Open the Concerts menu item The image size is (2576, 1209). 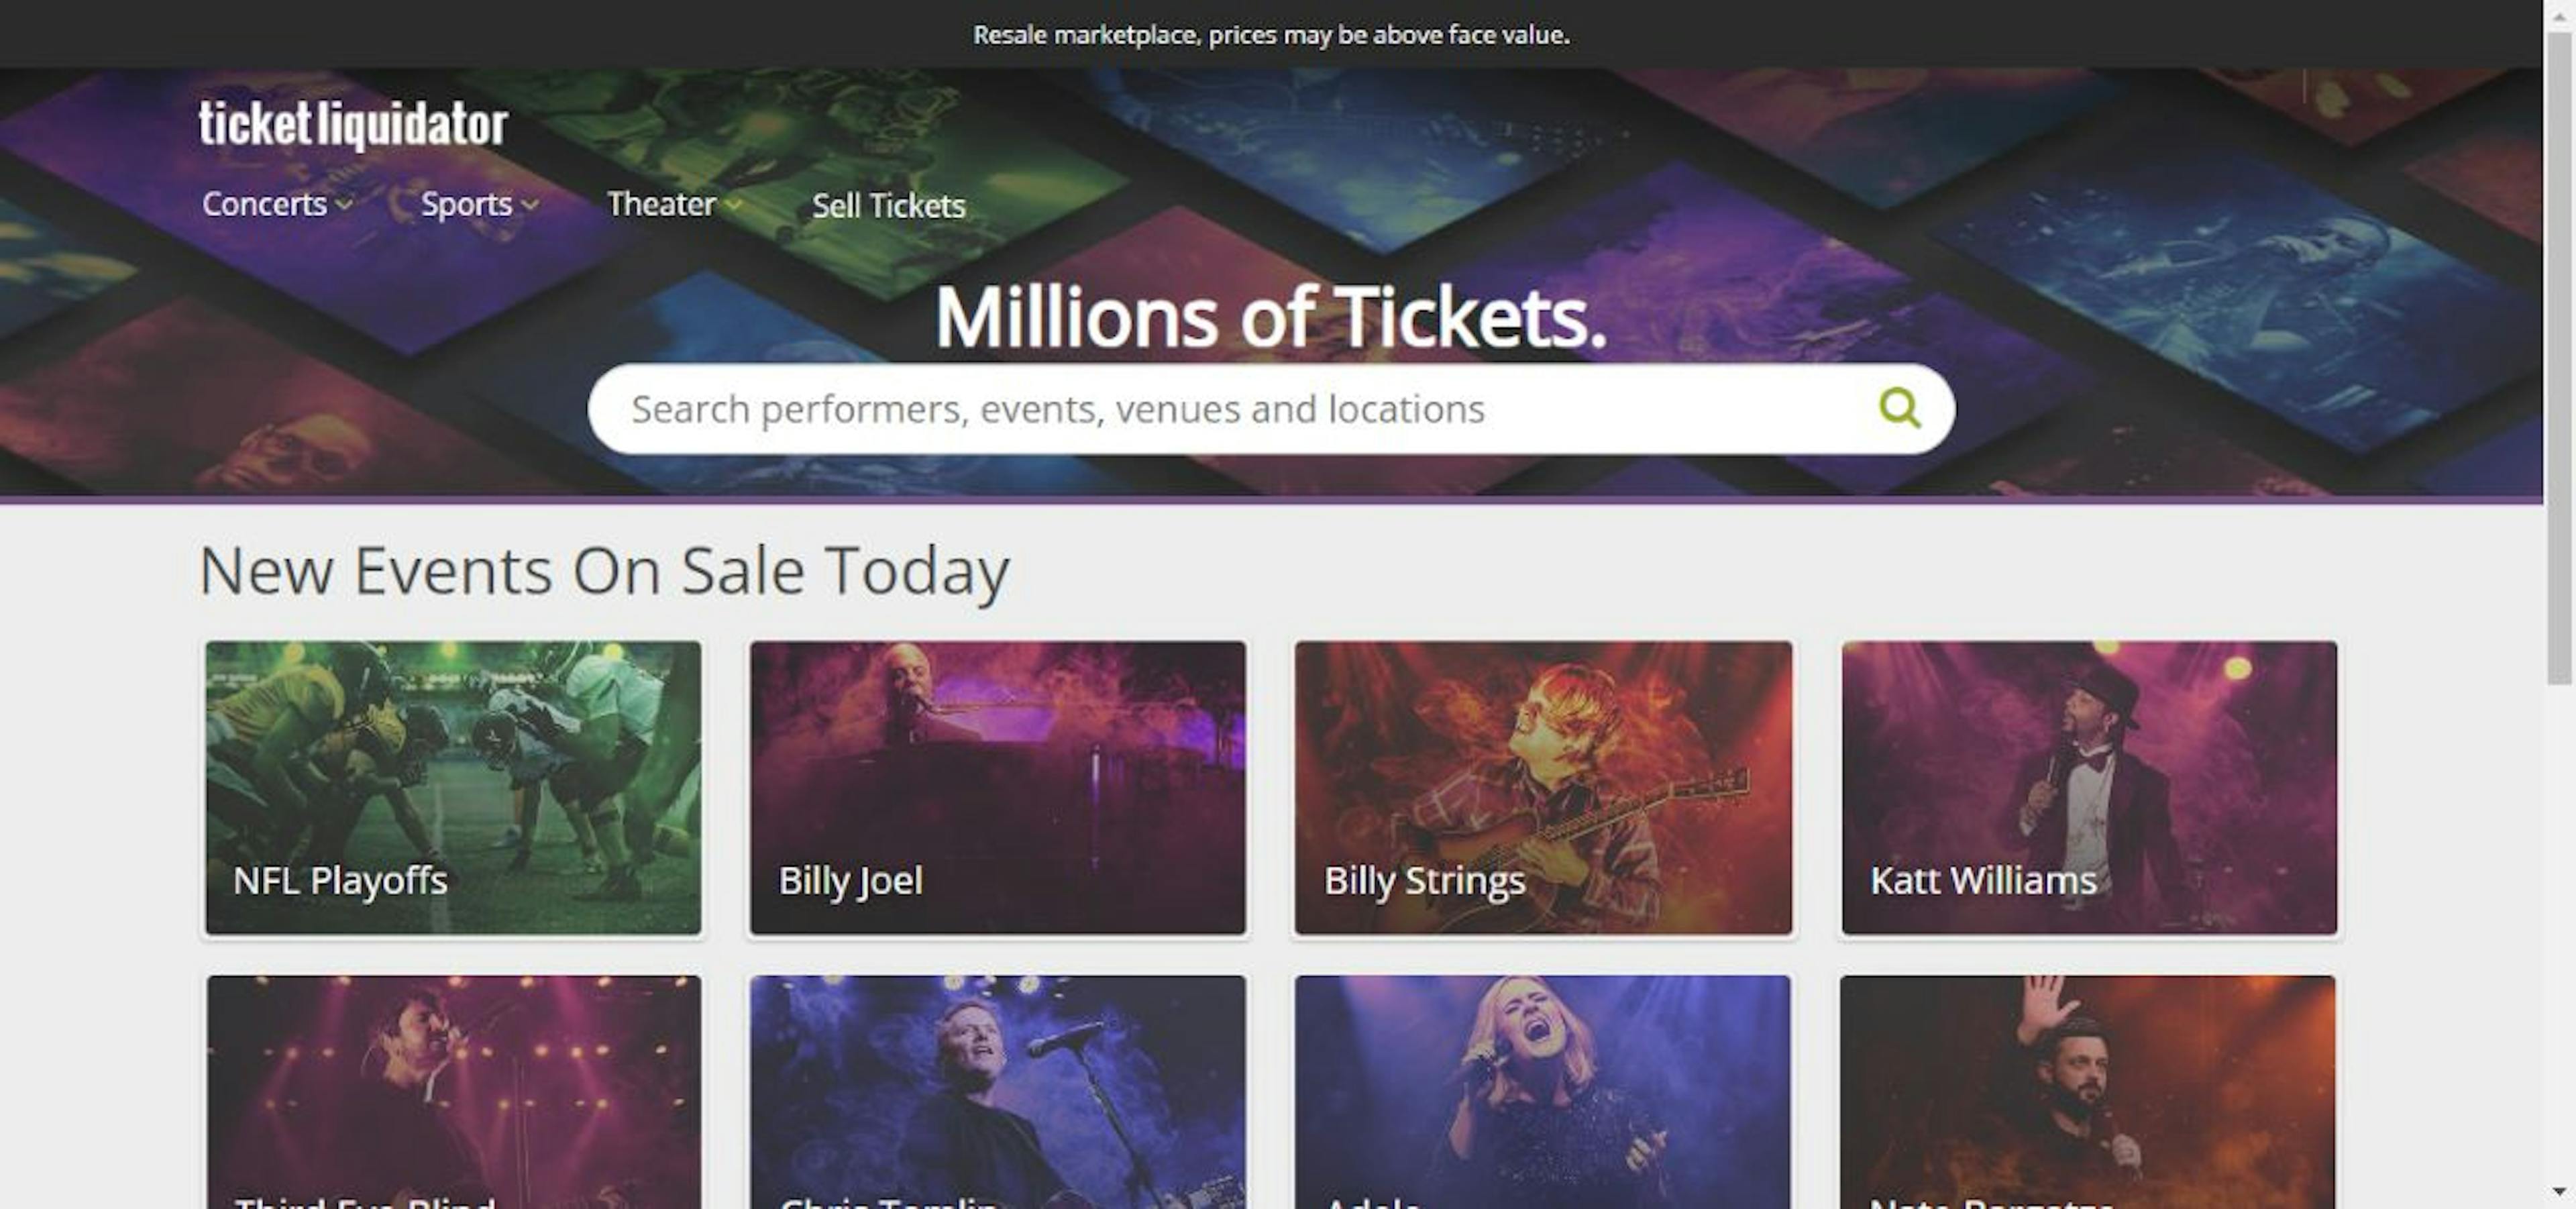(x=264, y=204)
